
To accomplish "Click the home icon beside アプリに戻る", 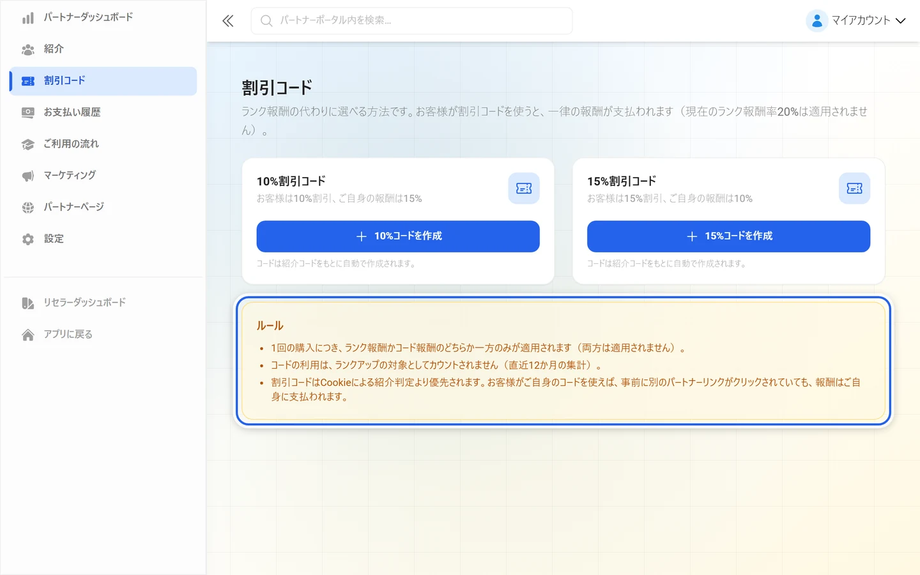I will [x=28, y=335].
